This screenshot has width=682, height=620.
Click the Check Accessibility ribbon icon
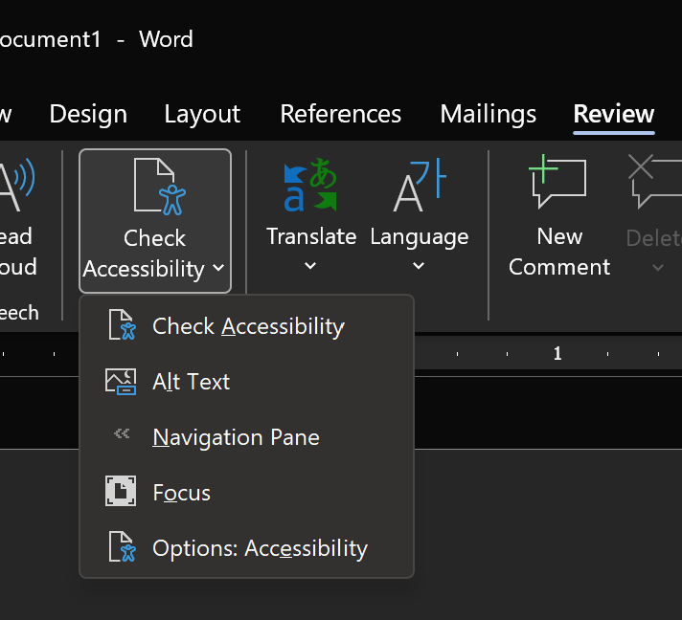coord(160,187)
